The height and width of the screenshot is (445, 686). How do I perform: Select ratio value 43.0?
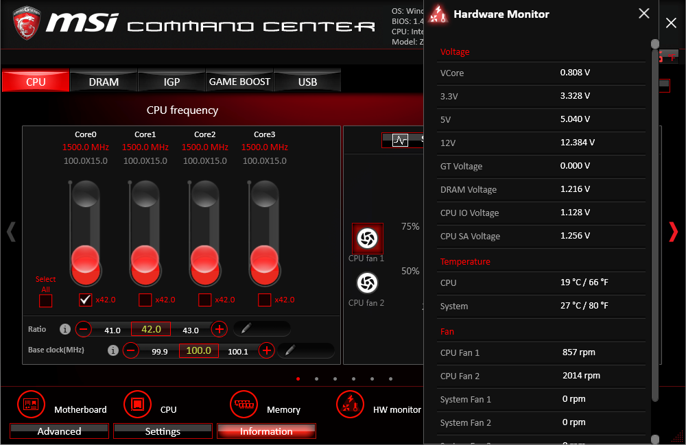[x=191, y=330]
